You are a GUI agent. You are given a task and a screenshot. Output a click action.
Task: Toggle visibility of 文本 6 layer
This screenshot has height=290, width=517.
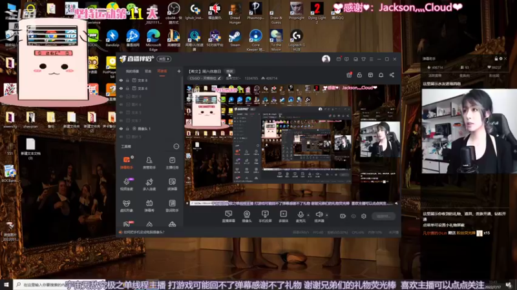[121, 88]
